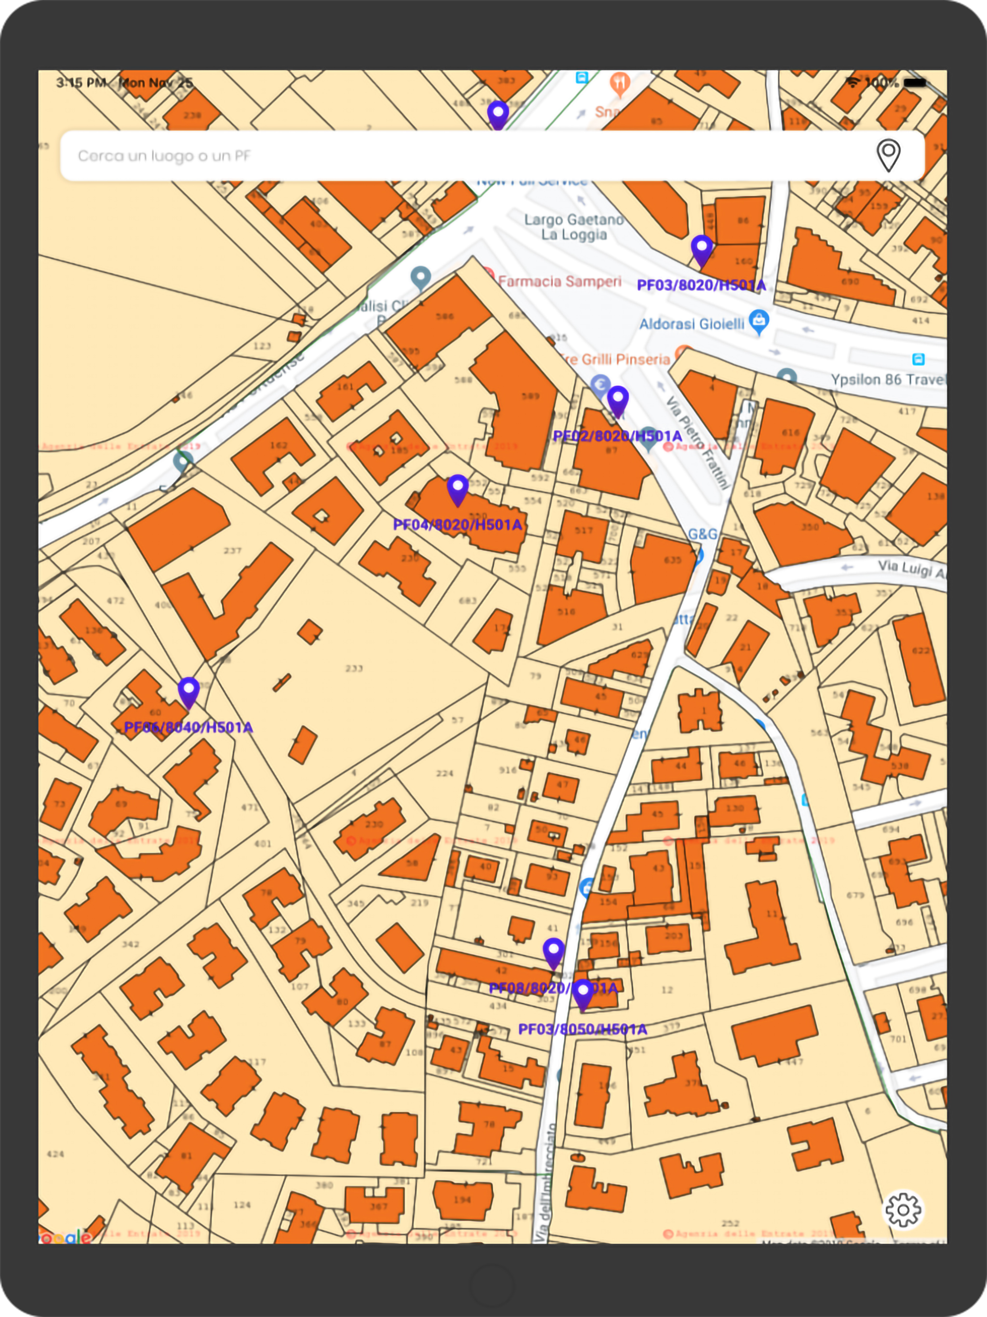Click parcel number 233 on the map
Screen dimensions: 987x1317
pyautogui.click(x=354, y=669)
